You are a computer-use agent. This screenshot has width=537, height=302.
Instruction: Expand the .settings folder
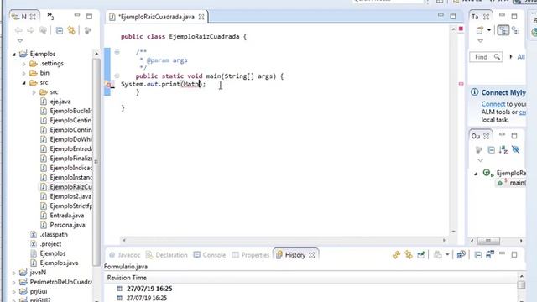24,64
